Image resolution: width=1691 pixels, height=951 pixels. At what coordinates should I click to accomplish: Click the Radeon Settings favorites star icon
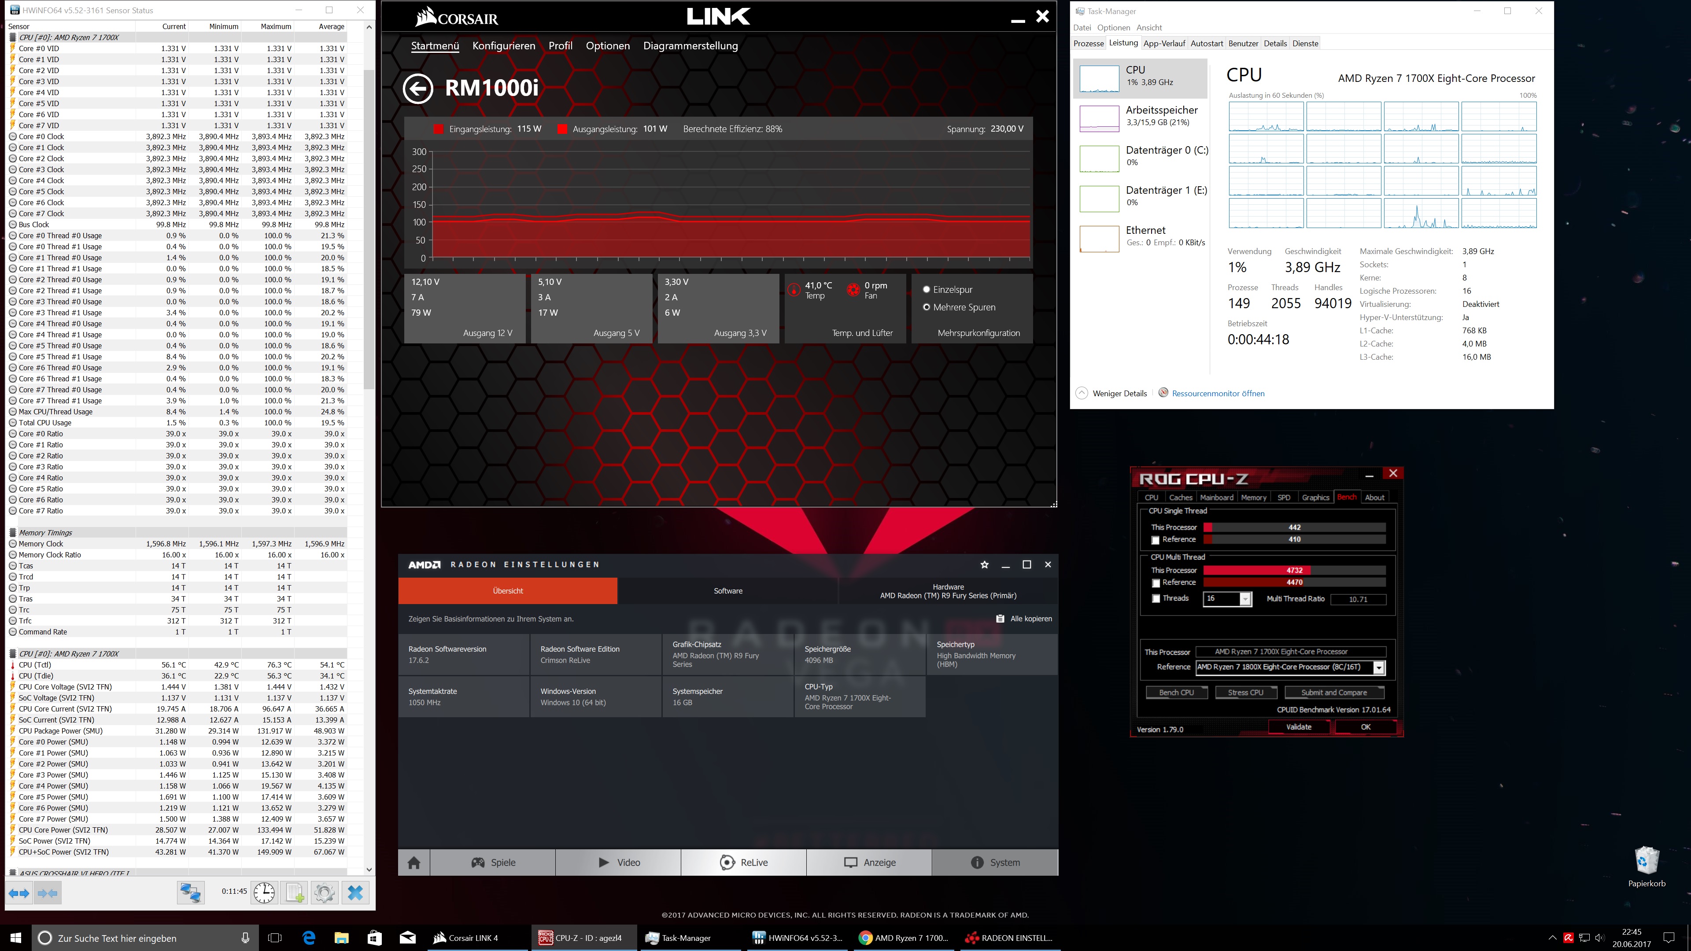click(x=984, y=564)
